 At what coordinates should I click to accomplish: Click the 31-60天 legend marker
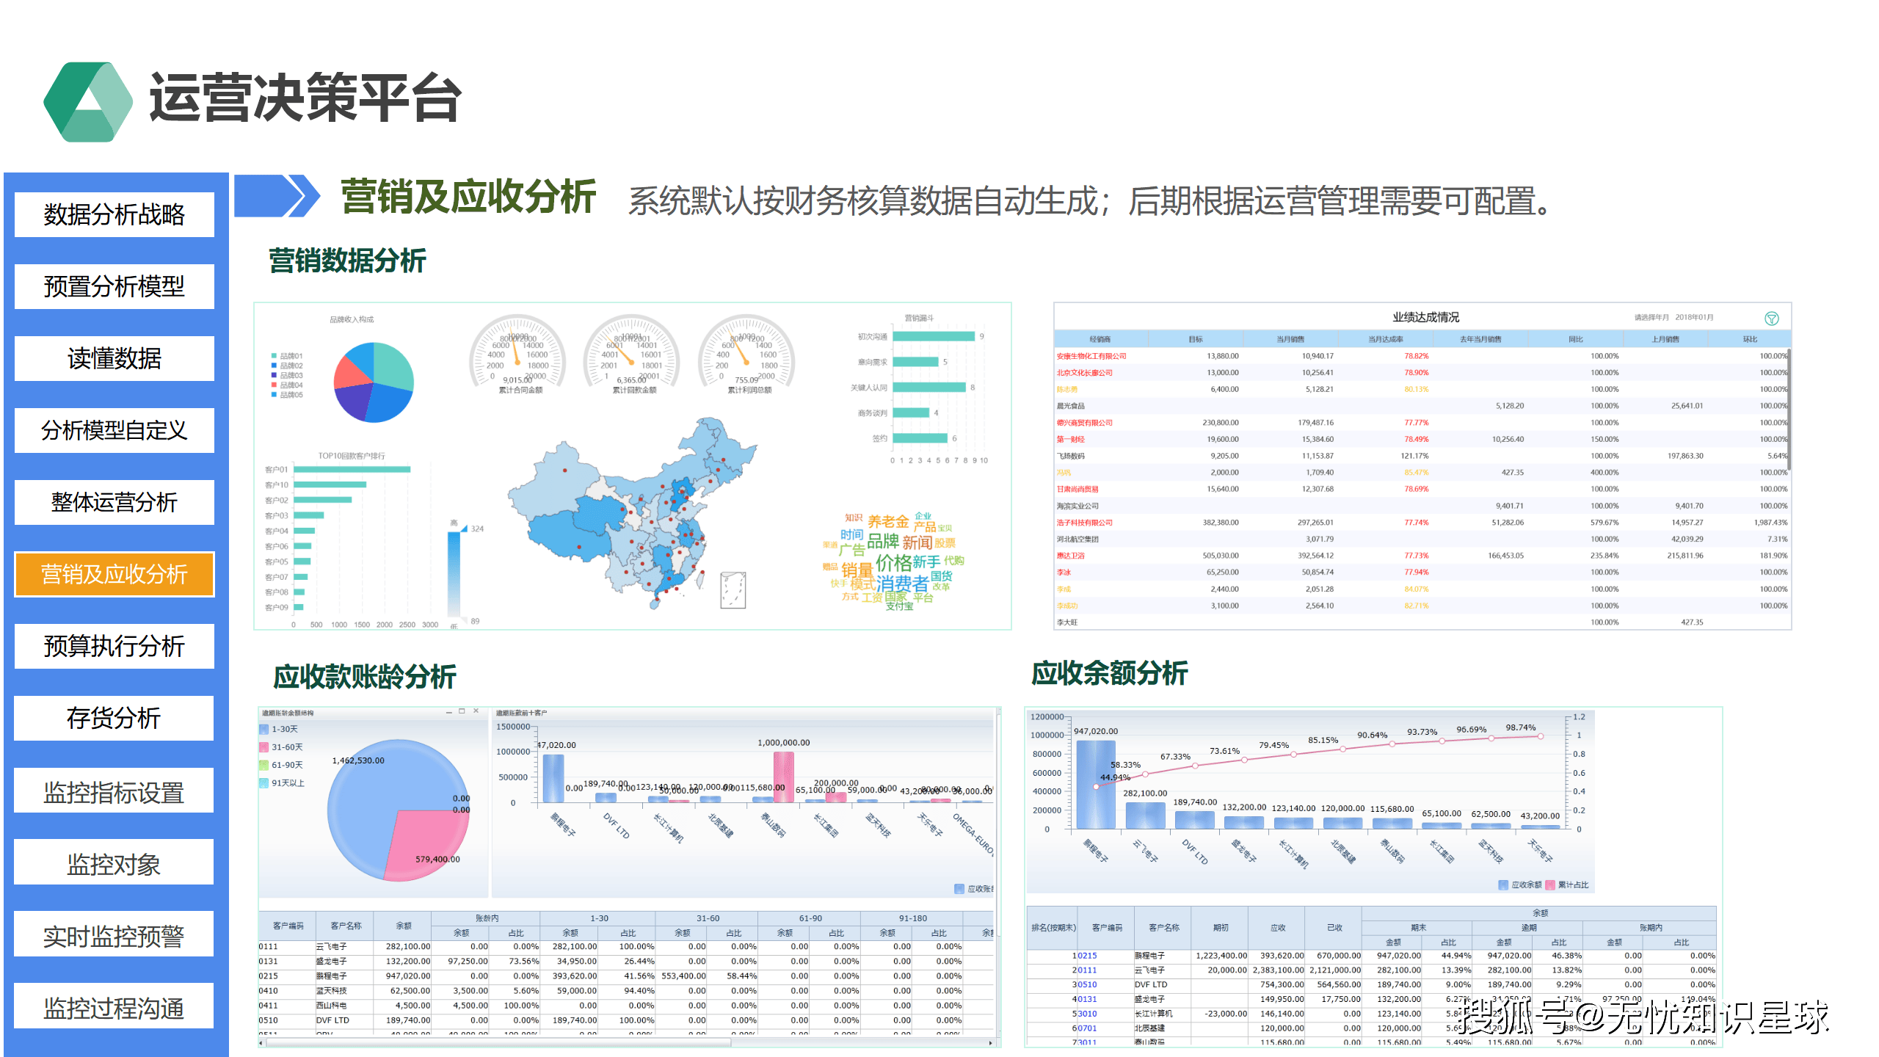pyautogui.click(x=264, y=747)
